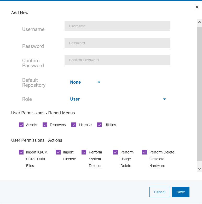The height and width of the screenshot is (204, 202).
Task: Click the Confirm Password field
Action: pyautogui.click(x=117, y=60)
